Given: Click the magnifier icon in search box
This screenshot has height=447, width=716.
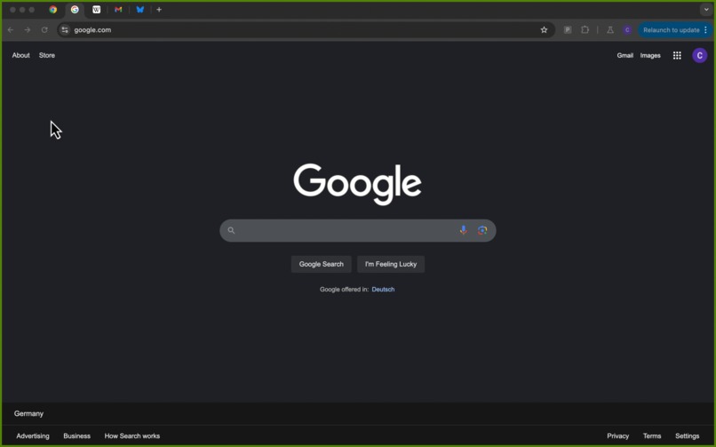Looking at the screenshot, I should tap(232, 230).
